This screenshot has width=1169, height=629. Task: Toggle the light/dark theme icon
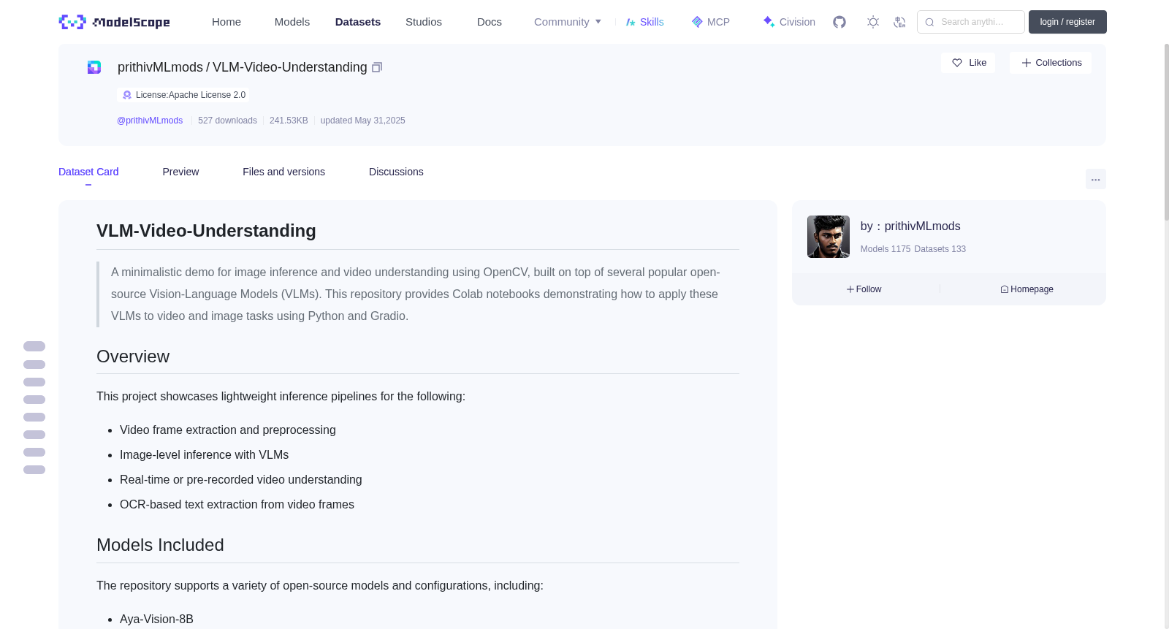click(x=873, y=22)
